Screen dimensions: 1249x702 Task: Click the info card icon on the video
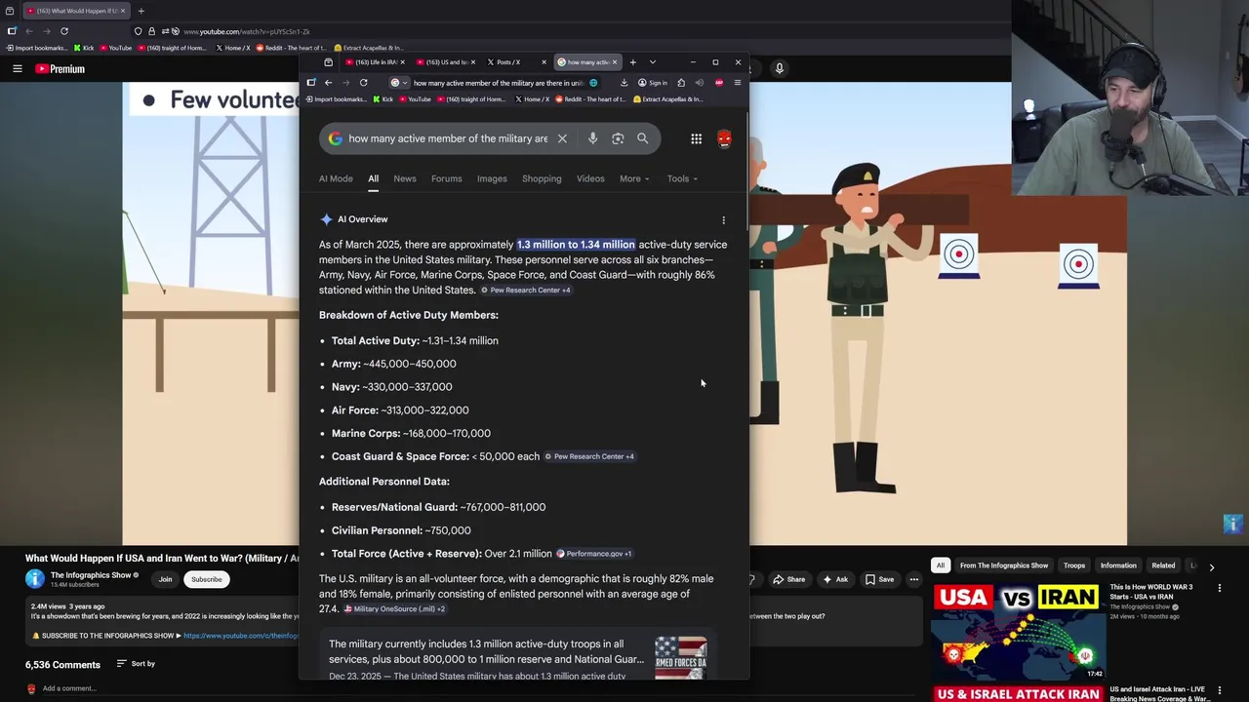pos(1232,524)
